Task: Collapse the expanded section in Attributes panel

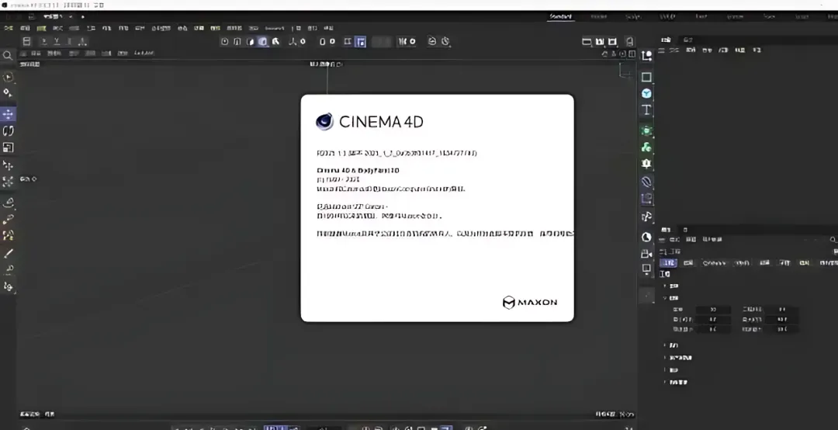Action: click(664, 298)
